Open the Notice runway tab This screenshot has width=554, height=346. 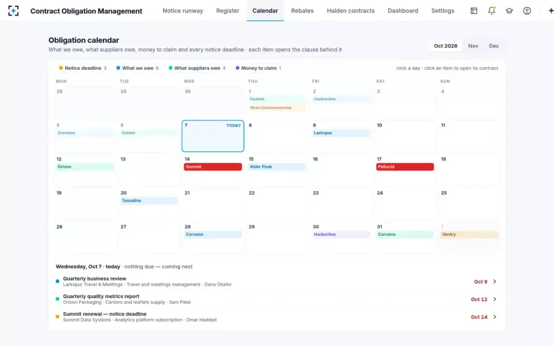click(x=183, y=11)
